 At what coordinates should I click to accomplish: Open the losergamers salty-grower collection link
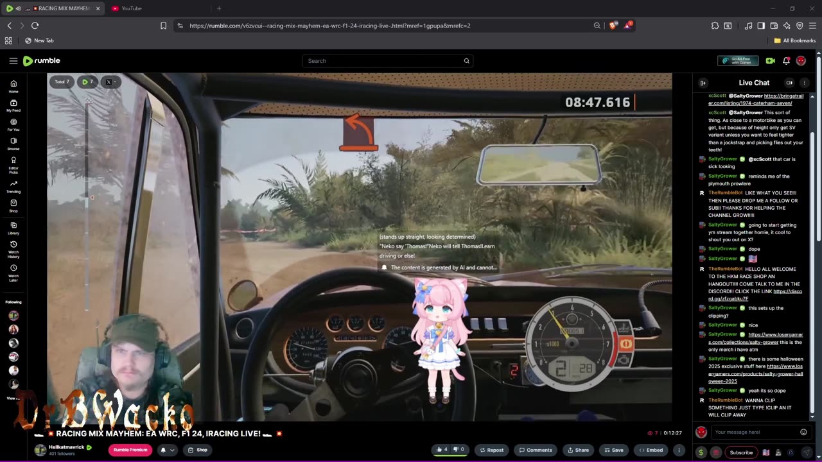pyautogui.click(x=756, y=338)
